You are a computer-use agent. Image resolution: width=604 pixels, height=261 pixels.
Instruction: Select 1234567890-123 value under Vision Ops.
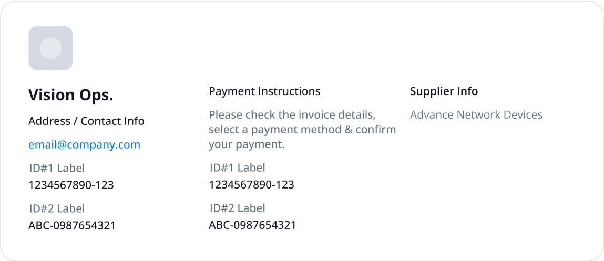pos(71,185)
